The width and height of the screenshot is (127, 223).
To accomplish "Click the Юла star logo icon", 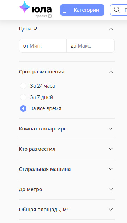I will click(x=24, y=7).
